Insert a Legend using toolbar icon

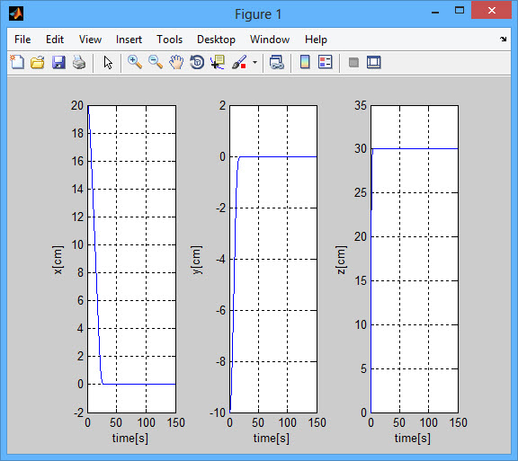pyautogui.click(x=326, y=62)
